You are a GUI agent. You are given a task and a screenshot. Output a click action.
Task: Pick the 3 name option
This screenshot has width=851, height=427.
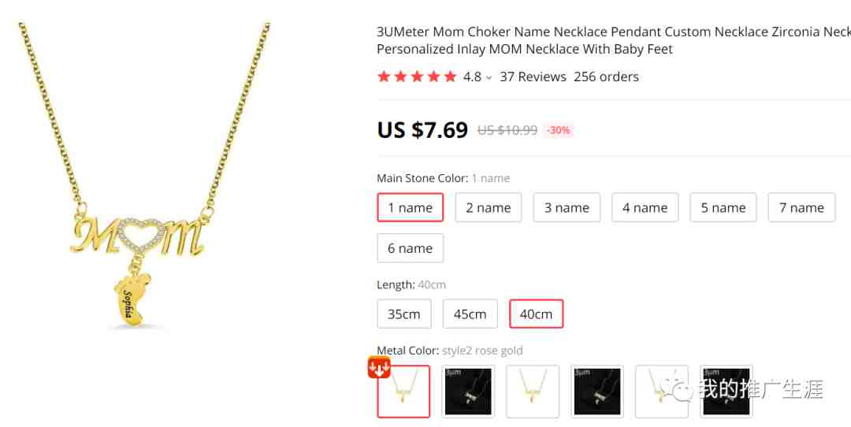[x=567, y=207]
